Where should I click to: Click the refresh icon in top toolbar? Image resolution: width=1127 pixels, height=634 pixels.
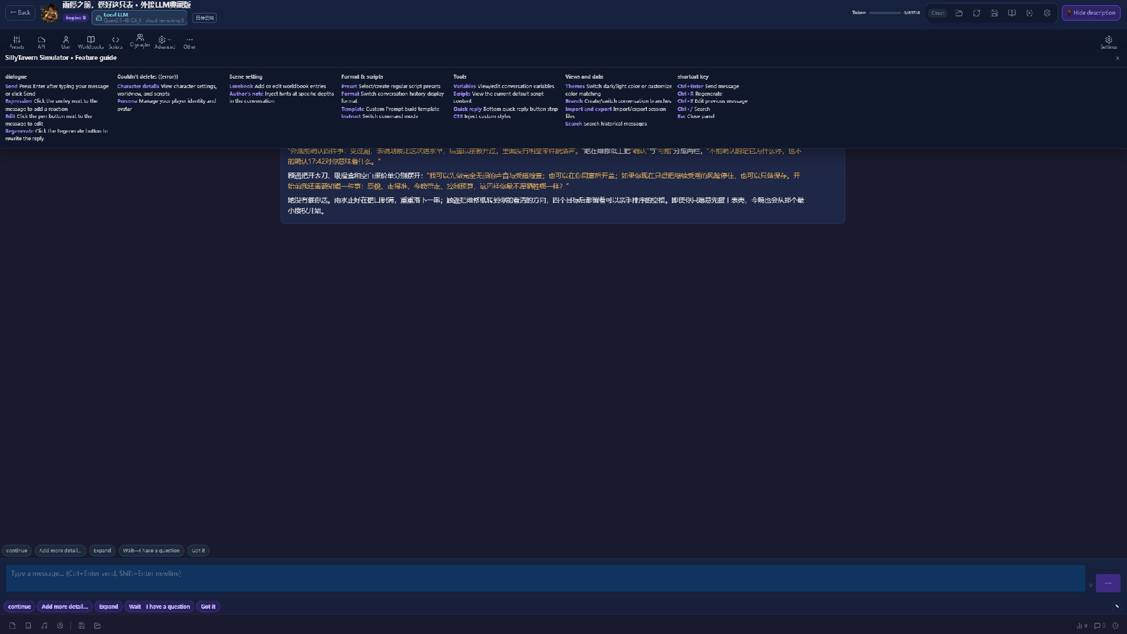[x=976, y=13]
